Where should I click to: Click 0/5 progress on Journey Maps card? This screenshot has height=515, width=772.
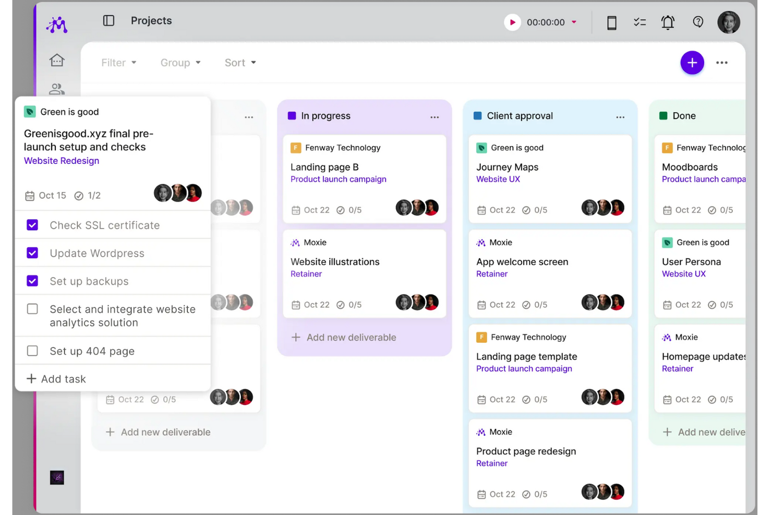(535, 210)
